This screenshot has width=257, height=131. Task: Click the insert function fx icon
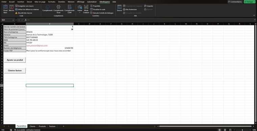[26, 20]
